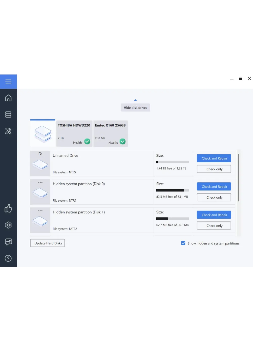The width and height of the screenshot is (253, 342).
Task: Click the partition list vertical scrollbar
Action: pos(239,177)
